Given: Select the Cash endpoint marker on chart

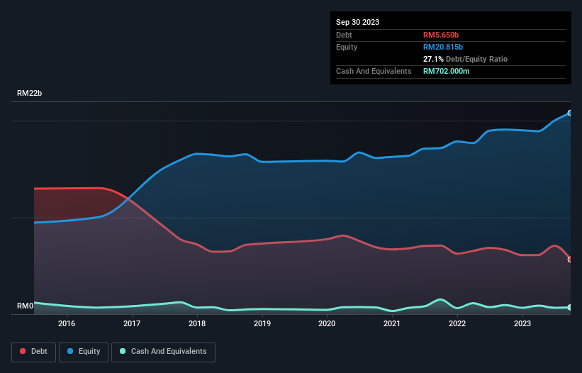Looking at the screenshot, I should click(570, 307).
